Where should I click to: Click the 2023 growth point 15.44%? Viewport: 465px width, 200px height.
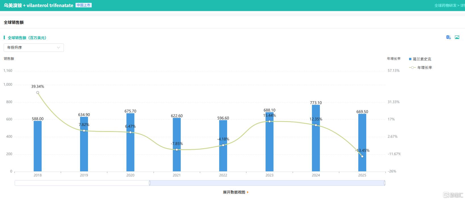(269, 121)
